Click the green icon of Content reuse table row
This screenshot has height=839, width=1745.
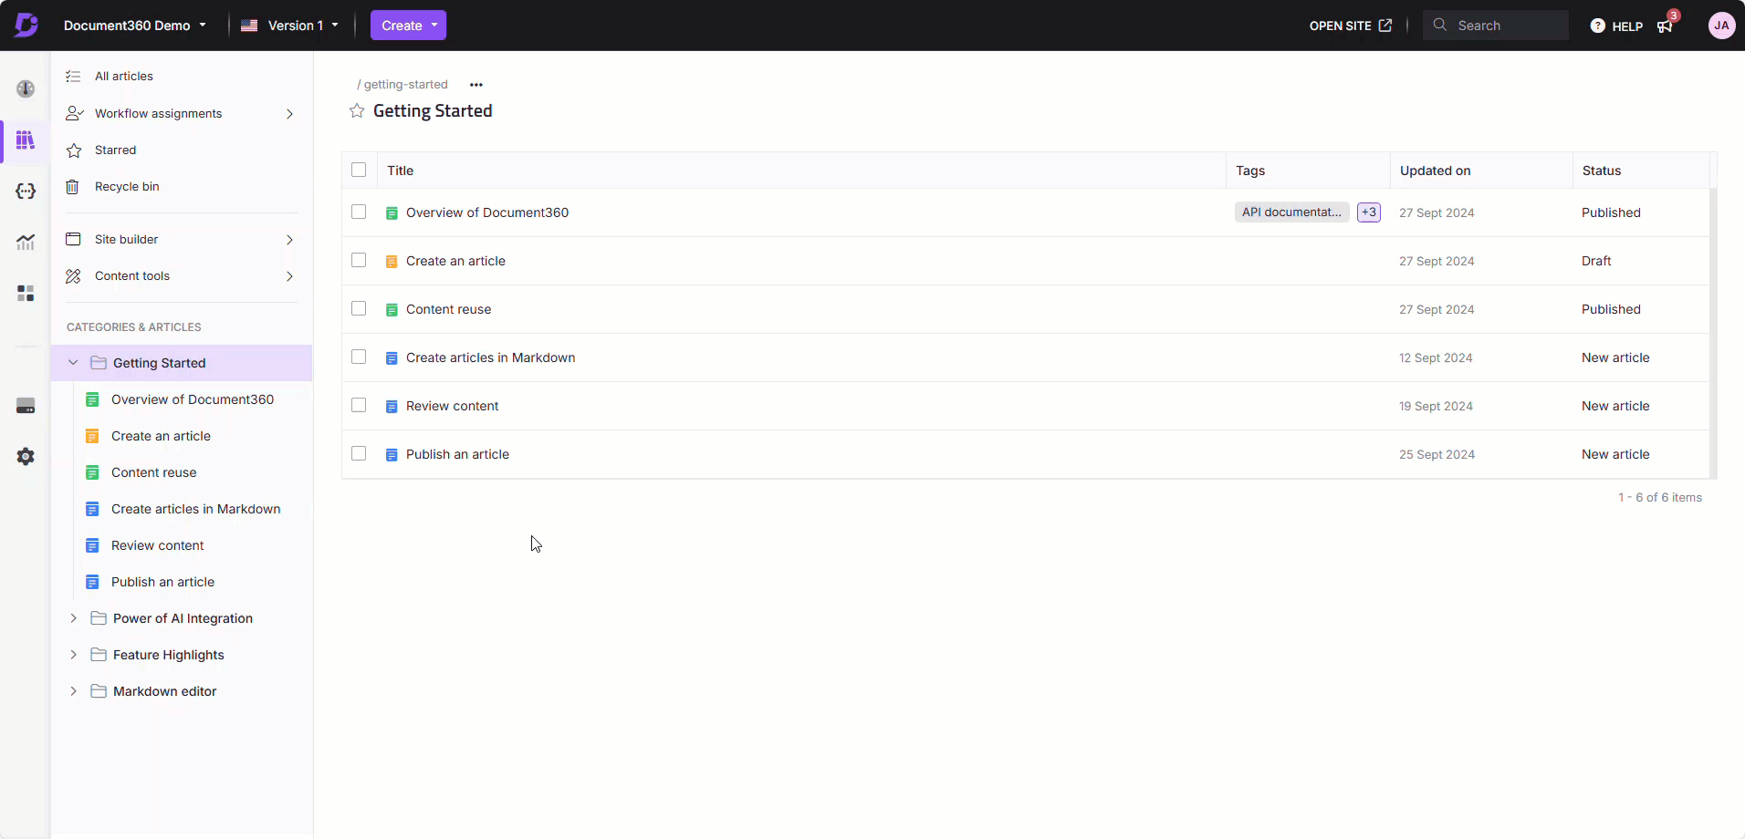[x=392, y=310]
